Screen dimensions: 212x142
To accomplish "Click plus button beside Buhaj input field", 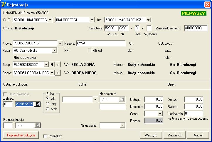I will (x=95, y=100).
